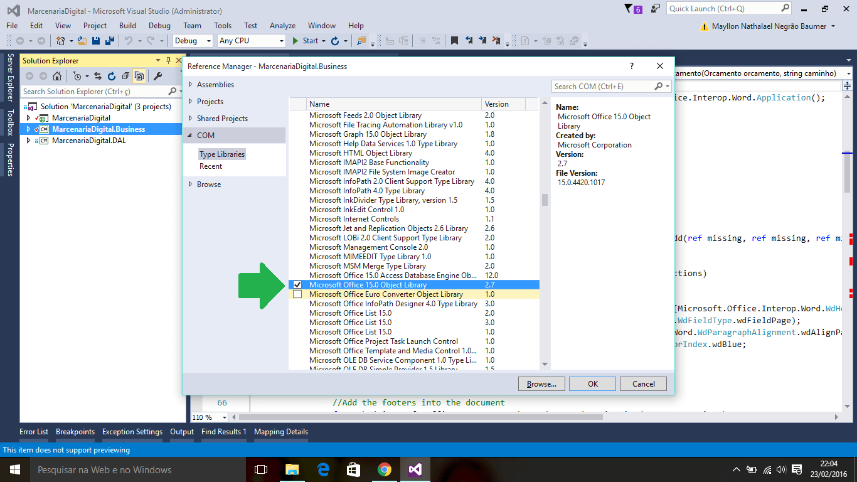857x482 pixels.
Task: Click the Save icon in toolbar
Action: (x=96, y=41)
